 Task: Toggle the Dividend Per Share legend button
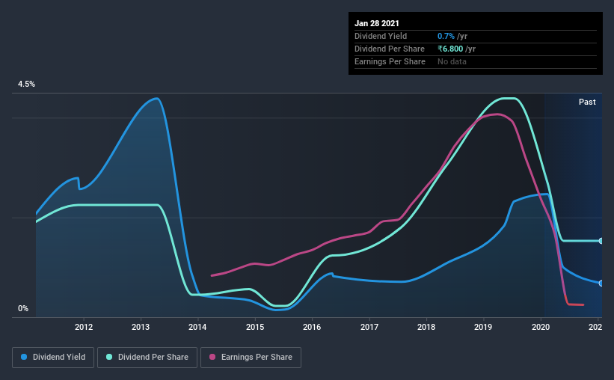click(147, 358)
